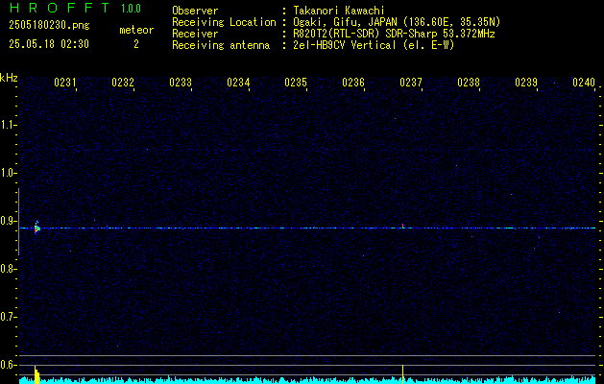Click the HROFFT title text
This screenshot has height=384, width=604.
tap(60, 8)
